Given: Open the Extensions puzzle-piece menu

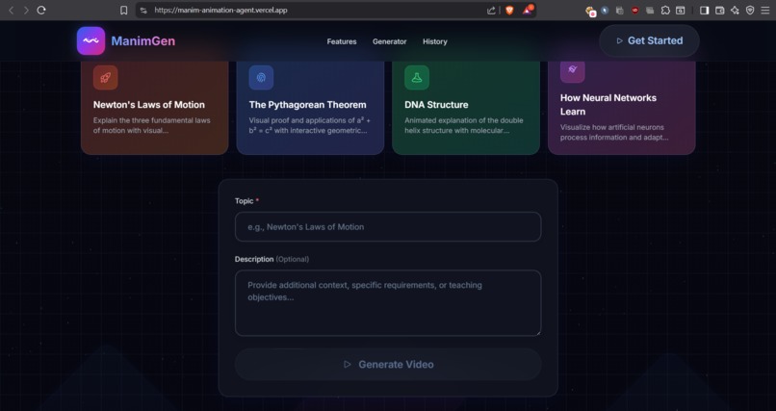Looking at the screenshot, I should click(x=665, y=10).
